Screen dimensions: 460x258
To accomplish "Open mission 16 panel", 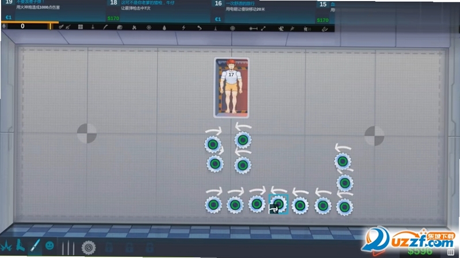I will pos(263,10).
